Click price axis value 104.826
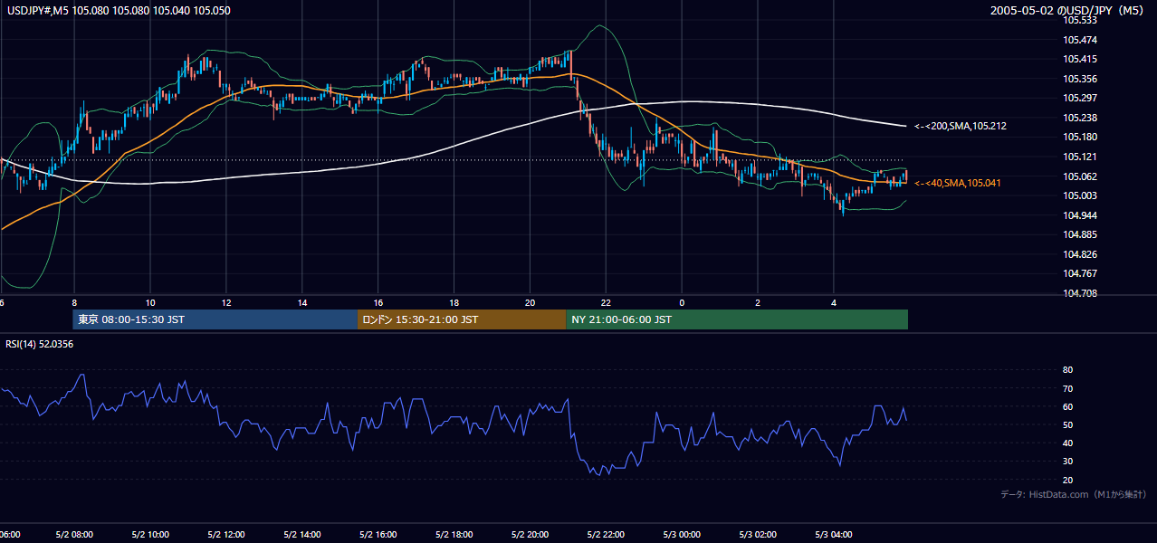 point(1079,254)
